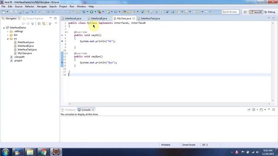Switch to the Project Explorer tab
Viewport: 278px width, 156px height.
click(33, 18)
